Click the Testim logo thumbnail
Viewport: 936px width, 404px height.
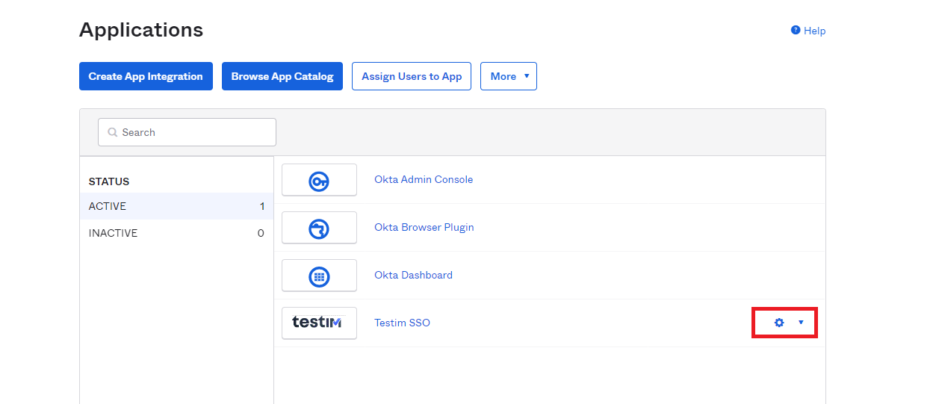click(x=319, y=323)
